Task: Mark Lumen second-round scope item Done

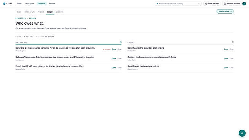Action: click(226, 59)
